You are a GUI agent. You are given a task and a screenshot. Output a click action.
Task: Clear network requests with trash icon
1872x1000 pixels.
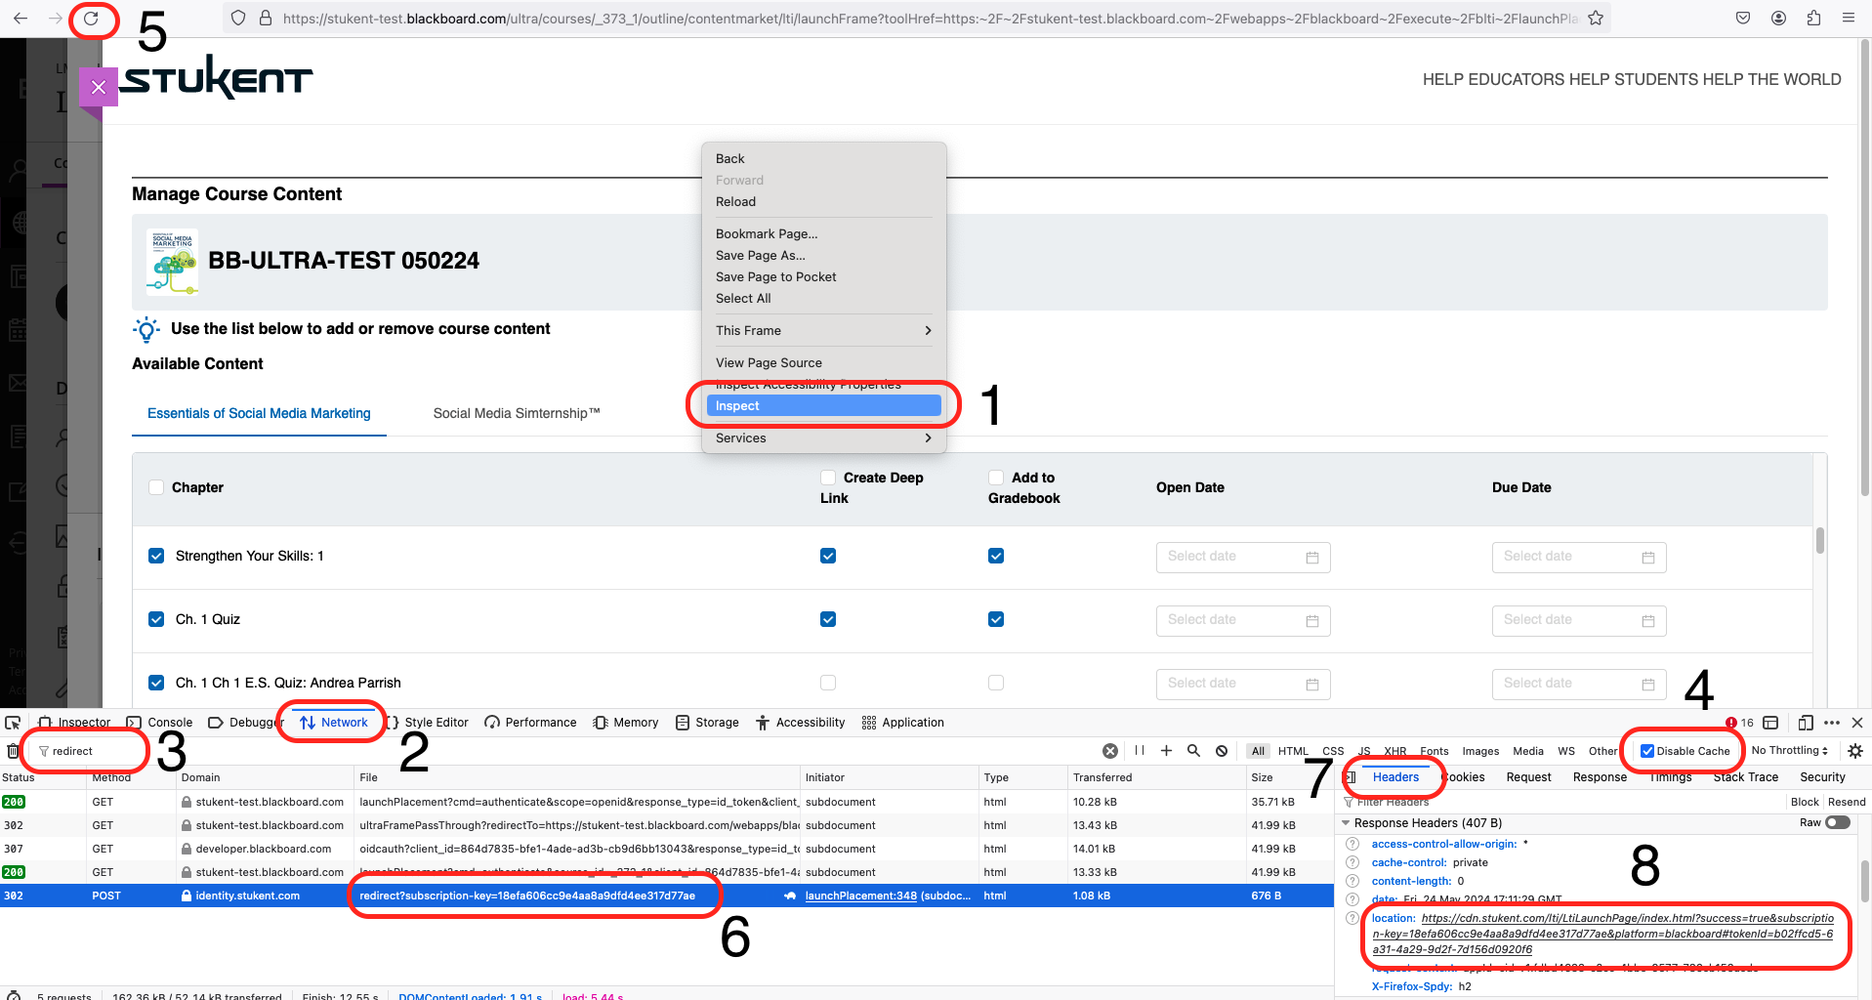click(13, 751)
